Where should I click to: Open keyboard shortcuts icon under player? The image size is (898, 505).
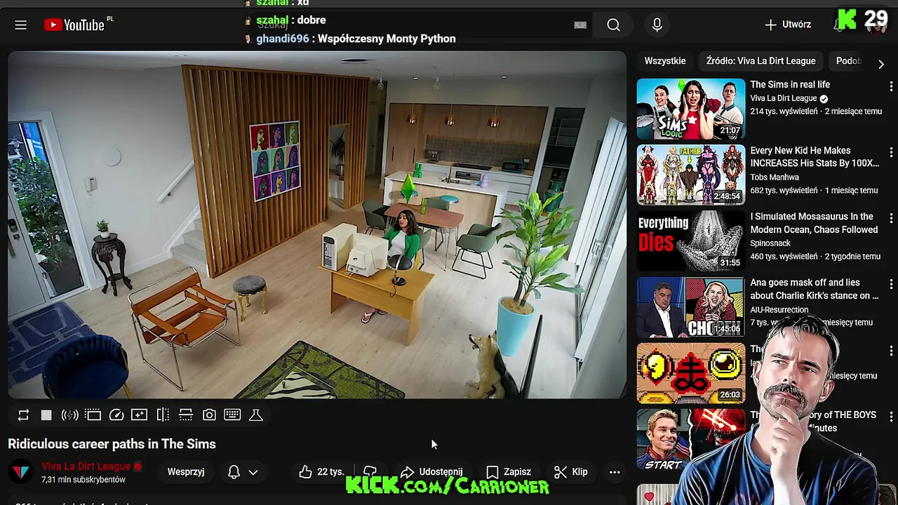[x=232, y=415]
